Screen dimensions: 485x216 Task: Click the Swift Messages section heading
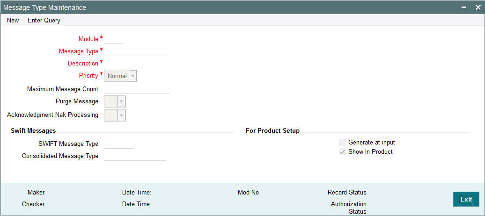coord(33,131)
